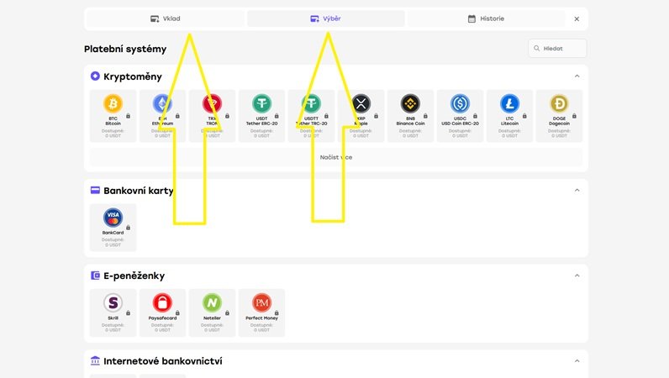This screenshot has height=378, width=669.
Task: Select the Perfect Money e-wallet
Action: pyautogui.click(x=261, y=312)
